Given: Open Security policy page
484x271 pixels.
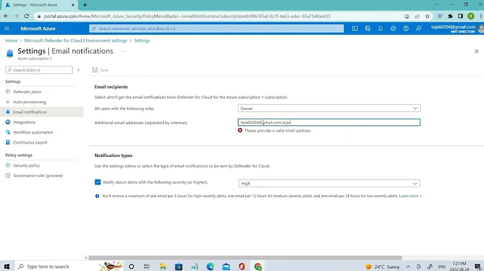Looking at the screenshot, I should (26, 166).
